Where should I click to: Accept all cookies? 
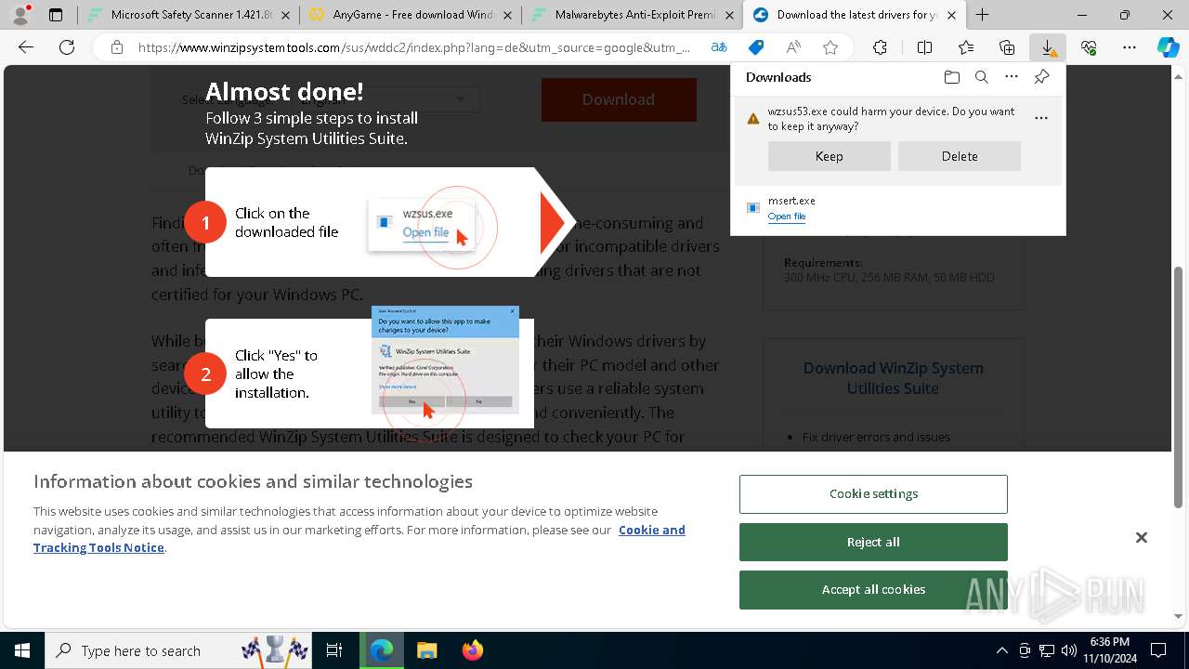(873, 589)
